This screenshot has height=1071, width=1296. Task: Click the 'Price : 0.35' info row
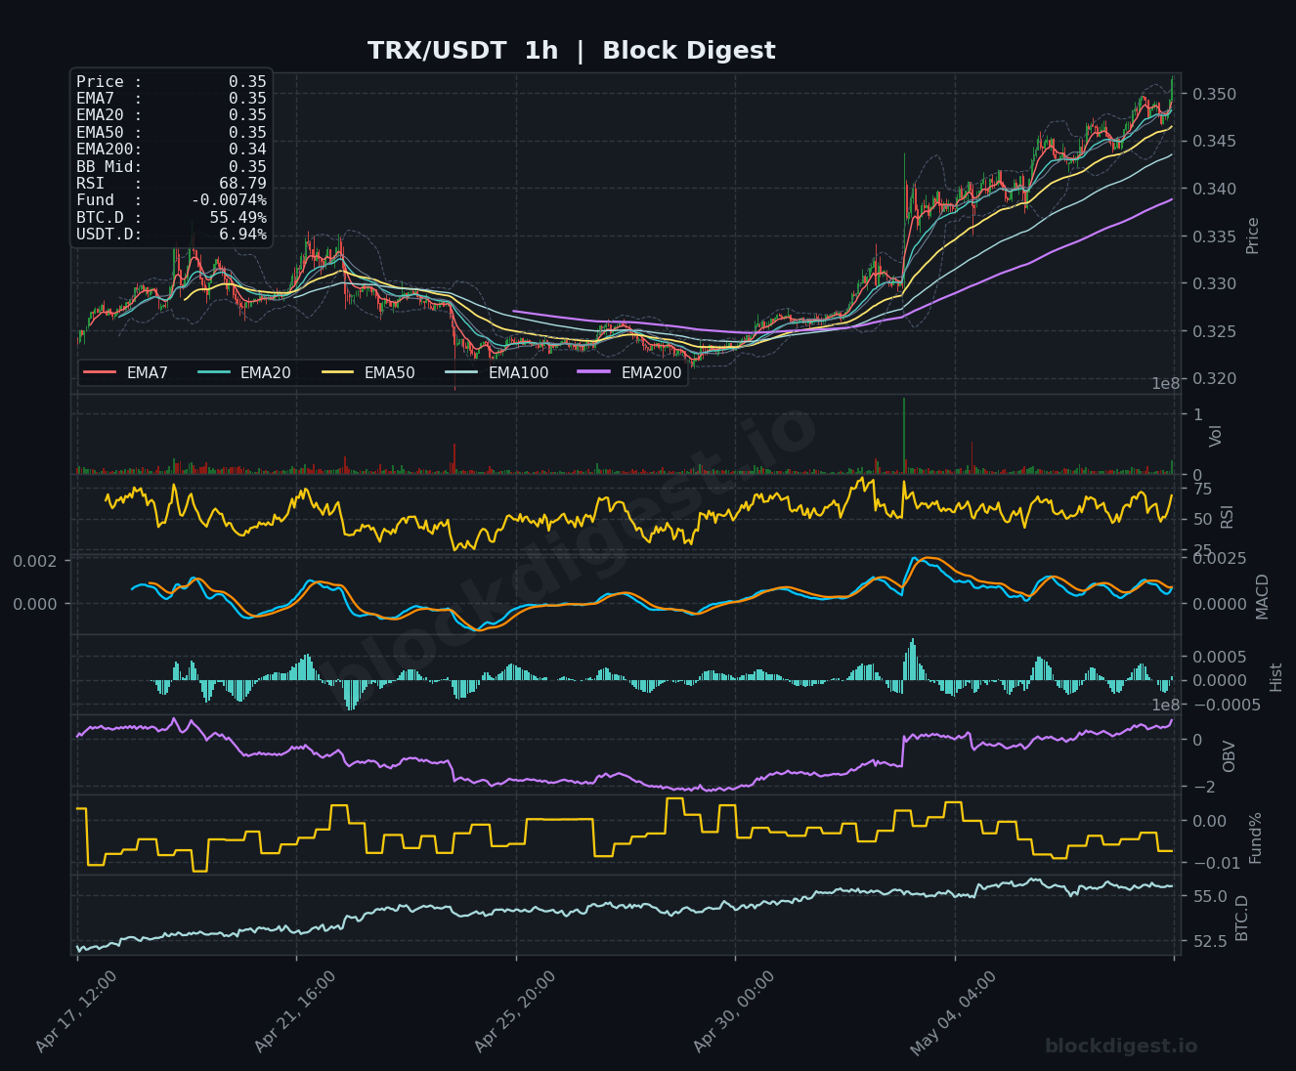click(171, 82)
